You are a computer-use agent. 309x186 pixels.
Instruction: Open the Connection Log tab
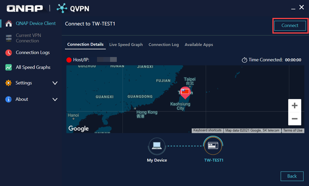[x=163, y=45]
